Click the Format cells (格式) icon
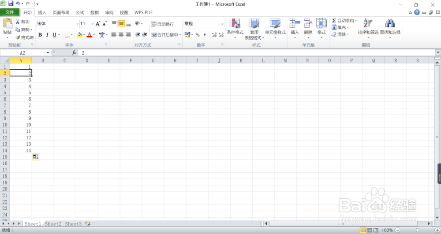441x234 pixels. (321, 23)
